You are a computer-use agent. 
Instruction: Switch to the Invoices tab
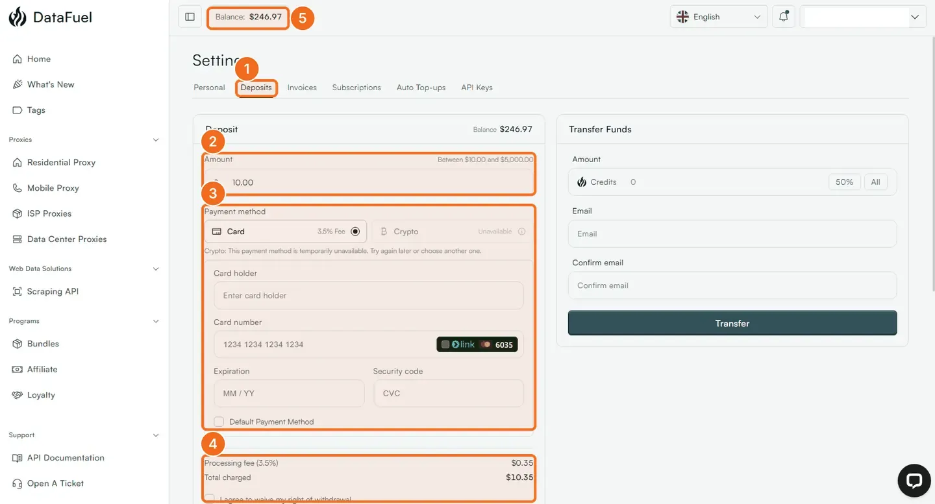coord(302,88)
